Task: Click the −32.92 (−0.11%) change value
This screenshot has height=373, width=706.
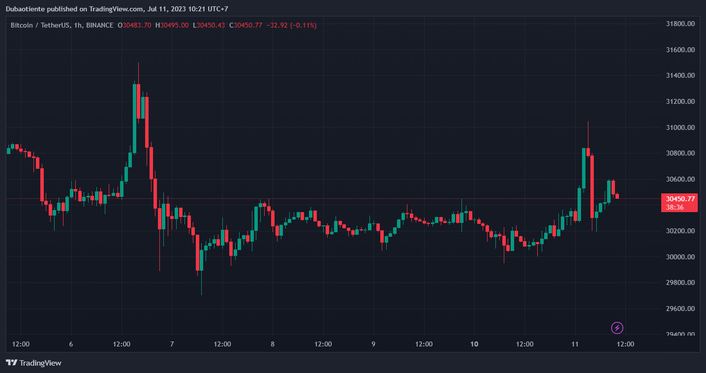Action: click(x=291, y=25)
